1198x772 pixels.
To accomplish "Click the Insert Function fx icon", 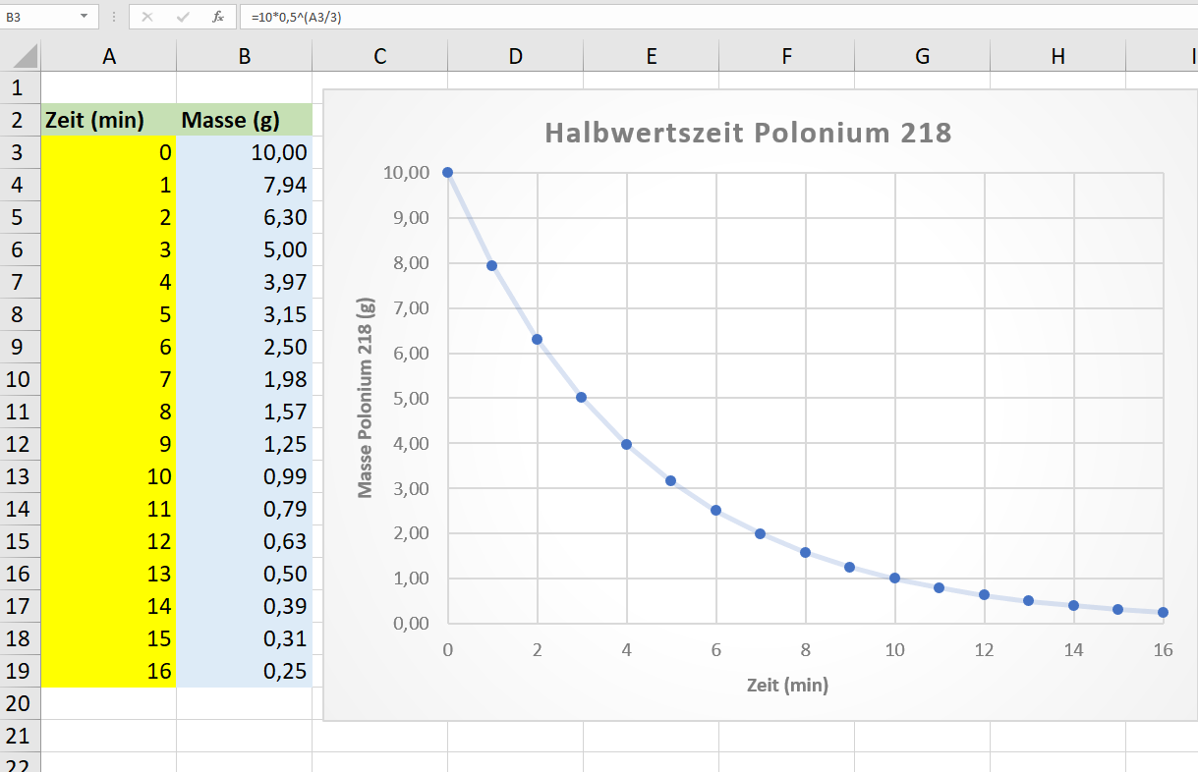I will pyautogui.click(x=218, y=17).
